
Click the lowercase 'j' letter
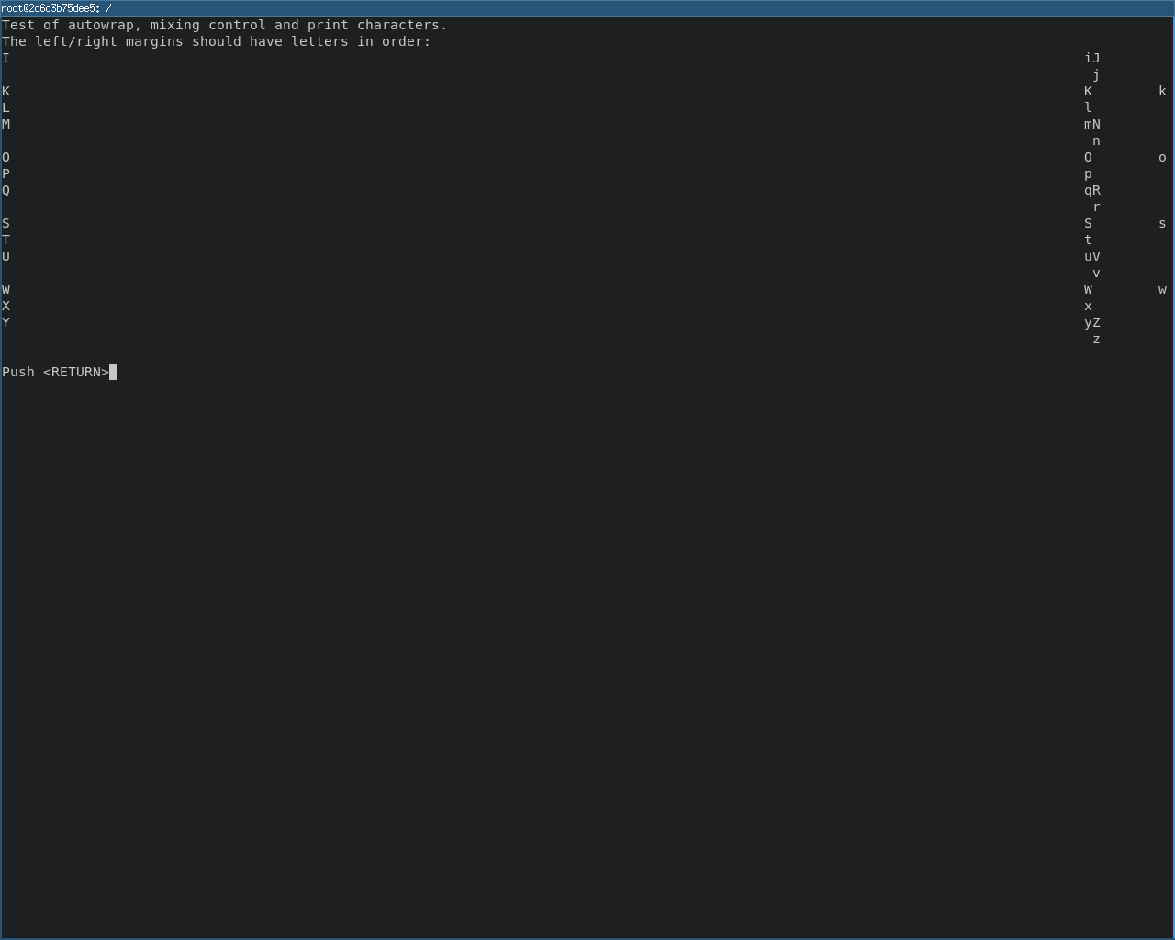click(1096, 75)
